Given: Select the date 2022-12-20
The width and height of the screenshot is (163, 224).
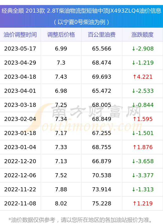Looking at the screenshot, I should (20, 161).
